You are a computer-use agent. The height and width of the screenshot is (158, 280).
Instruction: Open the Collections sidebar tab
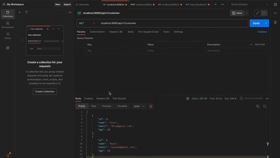click(x=7, y=14)
